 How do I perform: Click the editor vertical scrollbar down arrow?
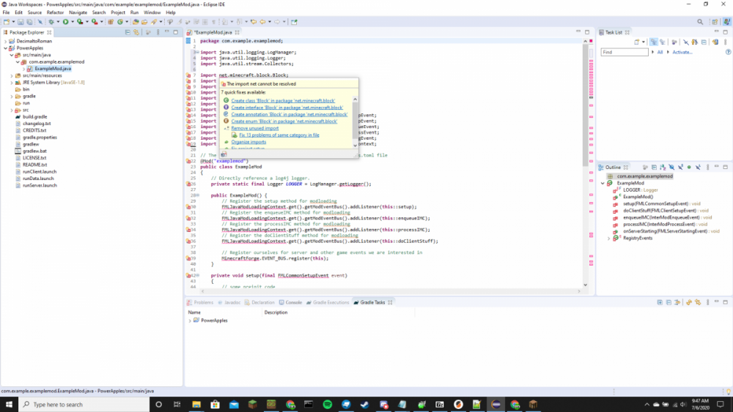[x=585, y=285]
